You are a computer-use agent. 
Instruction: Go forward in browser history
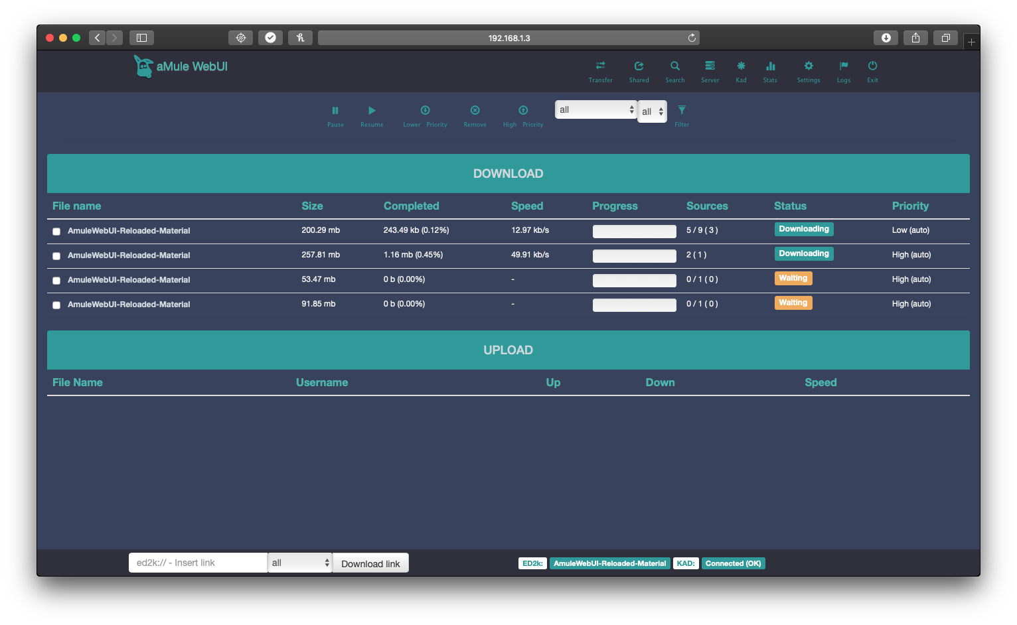point(115,38)
